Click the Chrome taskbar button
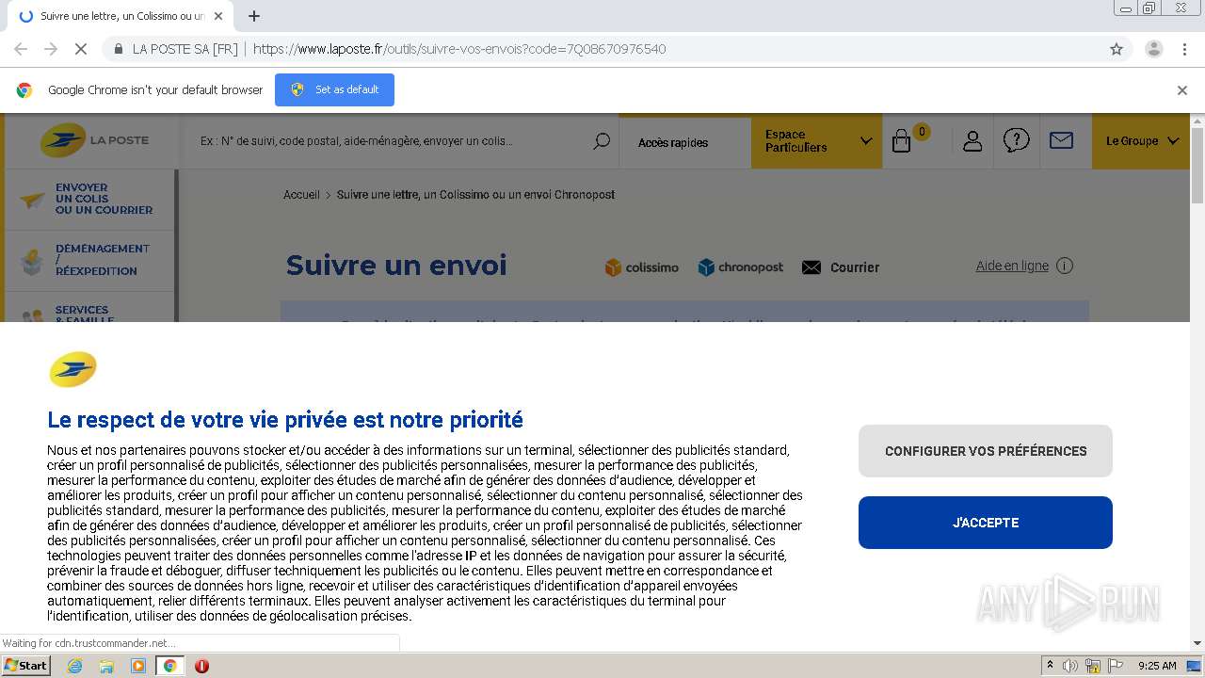Image resolution: width=1205 pixels, height=678 pixels. click(169, 666)
